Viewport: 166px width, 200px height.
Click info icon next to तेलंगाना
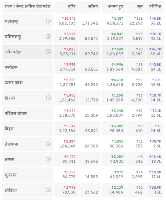click(48, 144)
